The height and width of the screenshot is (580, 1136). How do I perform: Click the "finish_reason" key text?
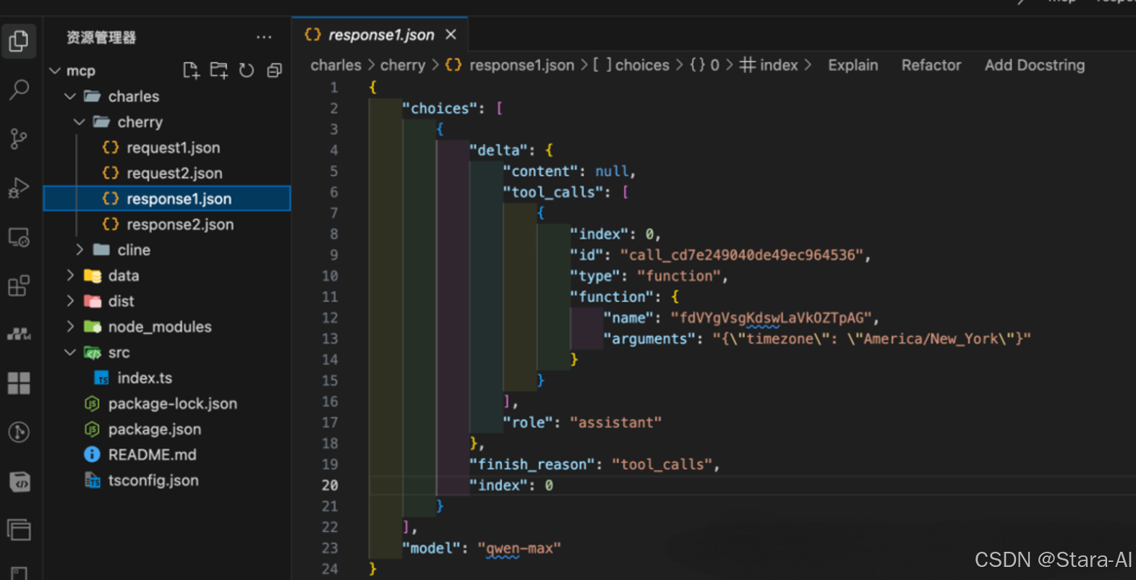531,464
